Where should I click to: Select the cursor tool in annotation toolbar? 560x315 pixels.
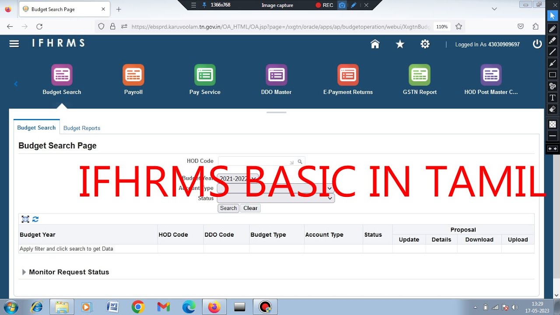pos(553,16)
